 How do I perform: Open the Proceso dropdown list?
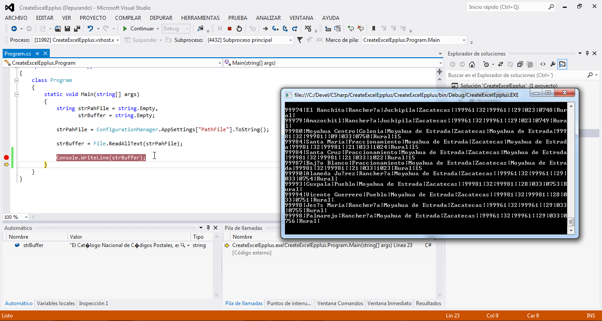pyautogui.click(x=117, y=40)
